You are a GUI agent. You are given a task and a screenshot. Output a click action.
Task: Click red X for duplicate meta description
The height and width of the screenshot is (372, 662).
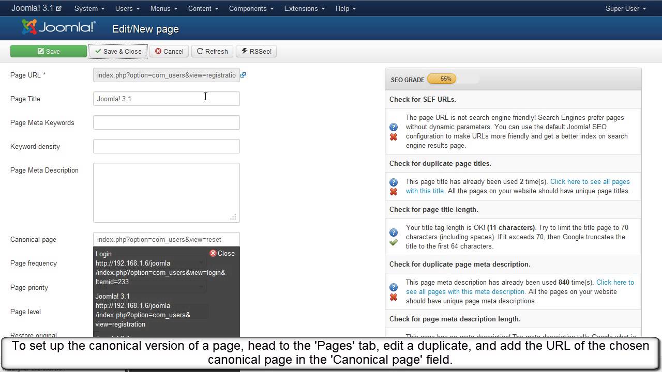pyautogui.click(x=394, y=297)
